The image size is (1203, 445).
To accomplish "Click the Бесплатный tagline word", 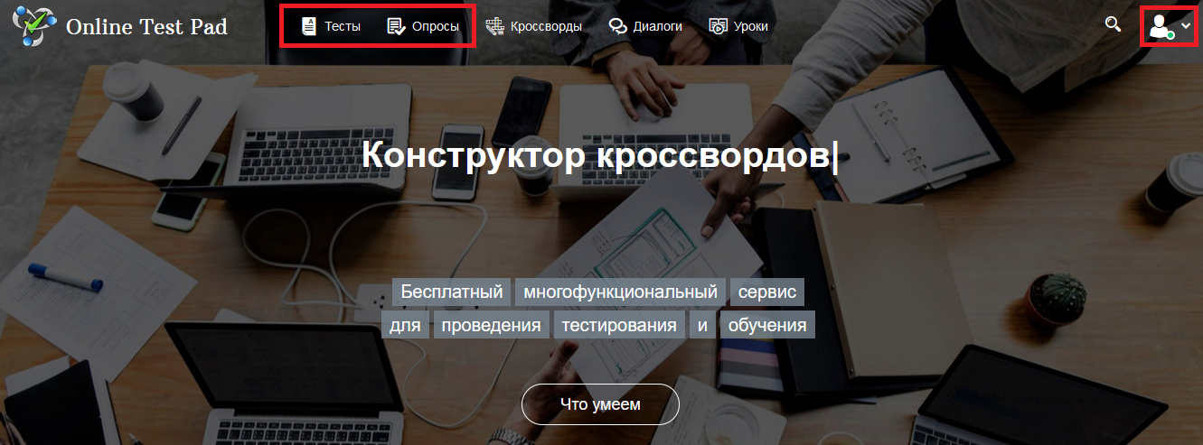I will 452,292.
